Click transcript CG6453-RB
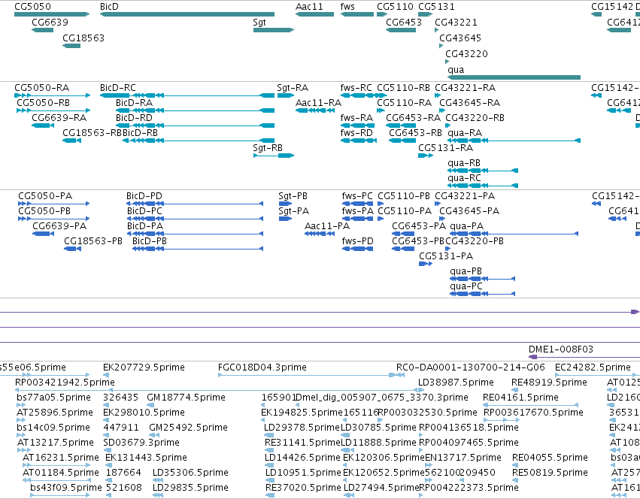This screenshot has height=499, width=640. tap(402, 141)
